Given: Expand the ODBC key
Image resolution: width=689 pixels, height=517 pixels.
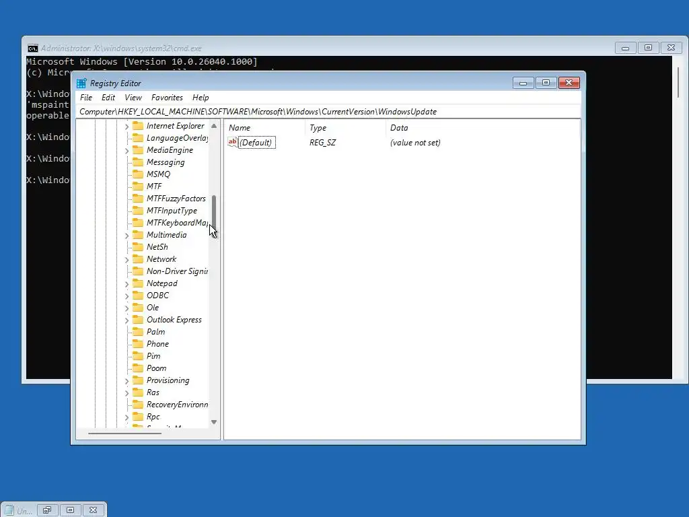Looking at the screenshot, I should coord(126,296).
